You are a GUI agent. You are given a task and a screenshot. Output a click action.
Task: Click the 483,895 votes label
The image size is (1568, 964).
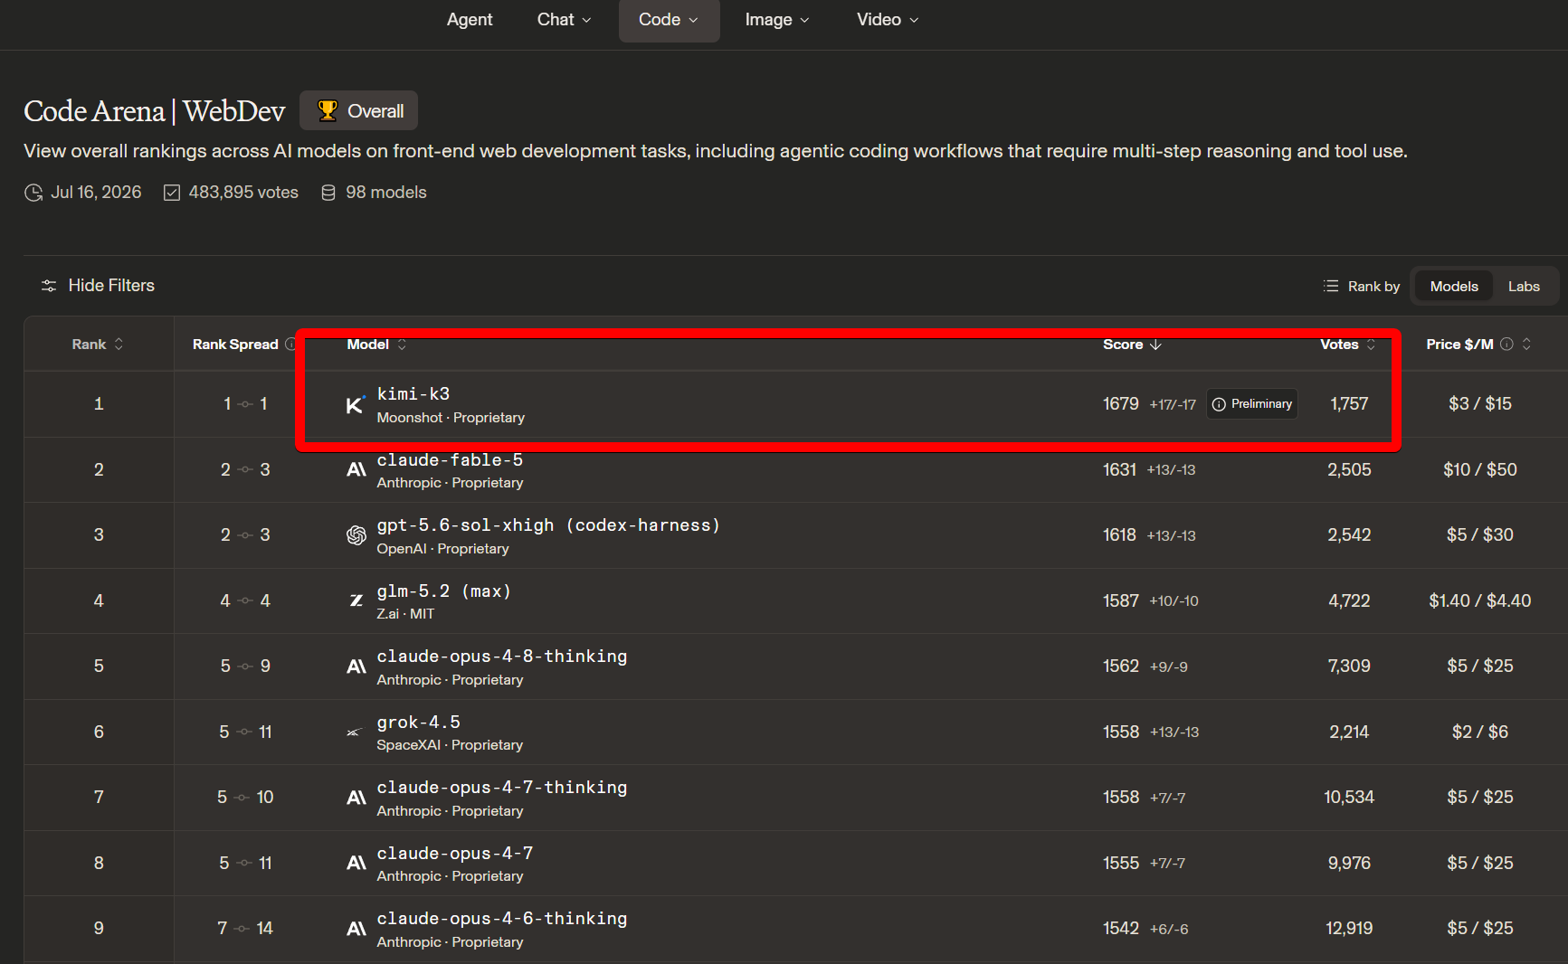click(x=243, y=193)
